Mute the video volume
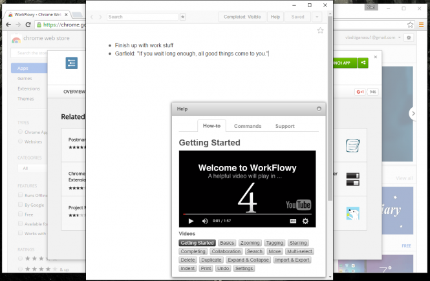430x281 pixels. tap(205, 221)
